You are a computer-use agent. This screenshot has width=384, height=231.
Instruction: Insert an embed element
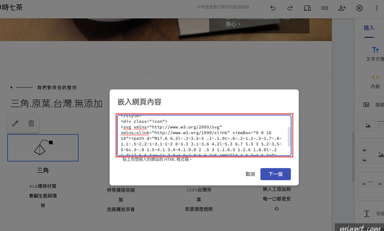(x=375, y=81)
